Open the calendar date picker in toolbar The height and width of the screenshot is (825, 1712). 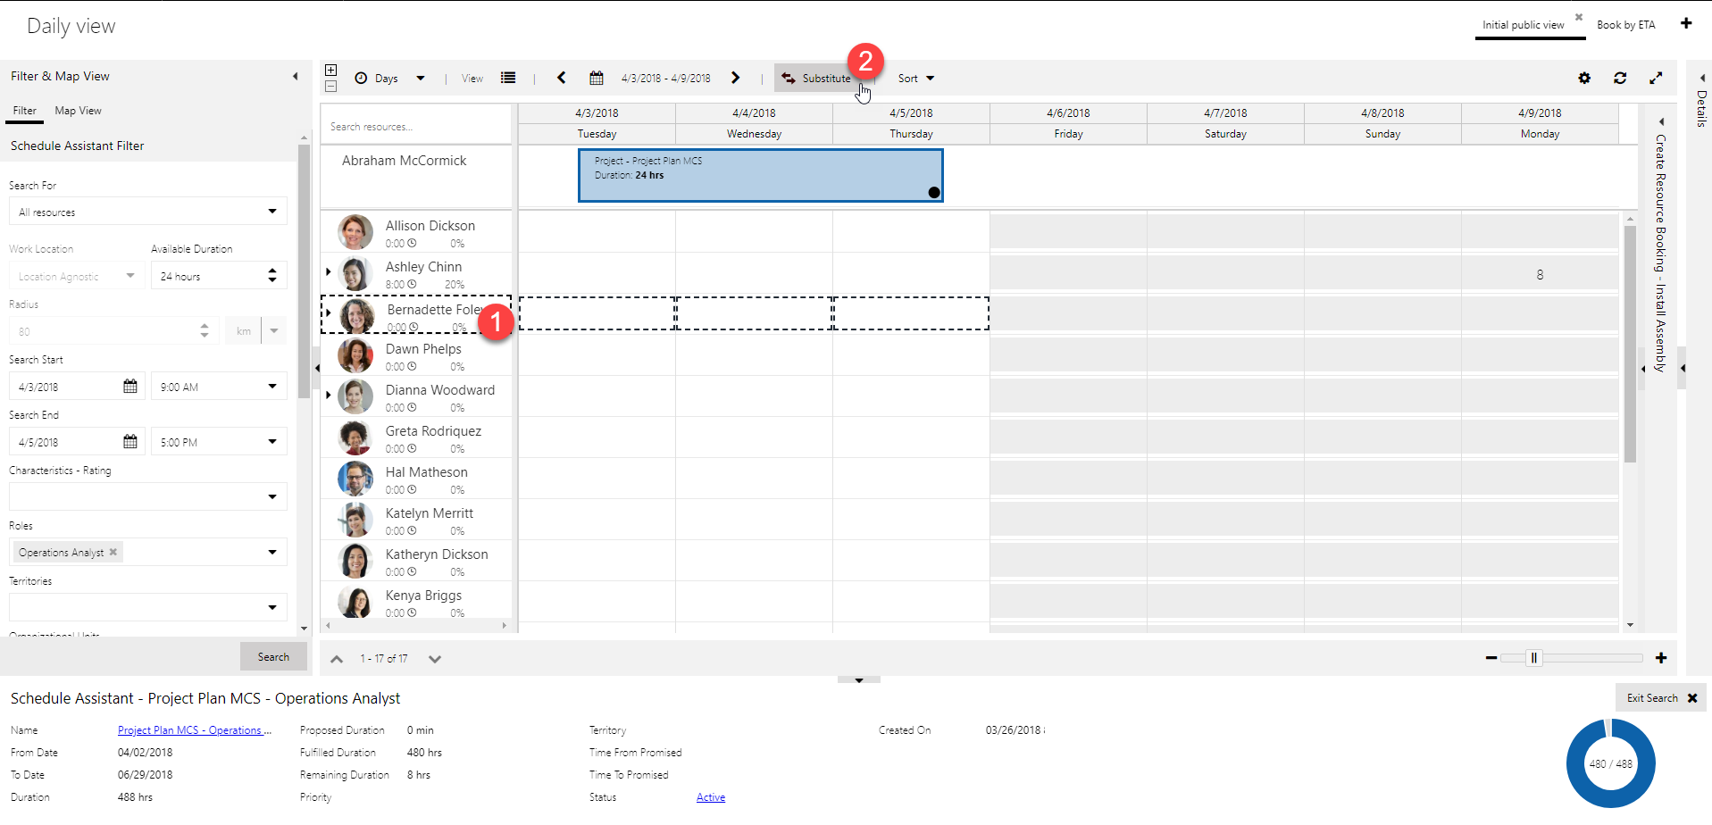point(597,78)
